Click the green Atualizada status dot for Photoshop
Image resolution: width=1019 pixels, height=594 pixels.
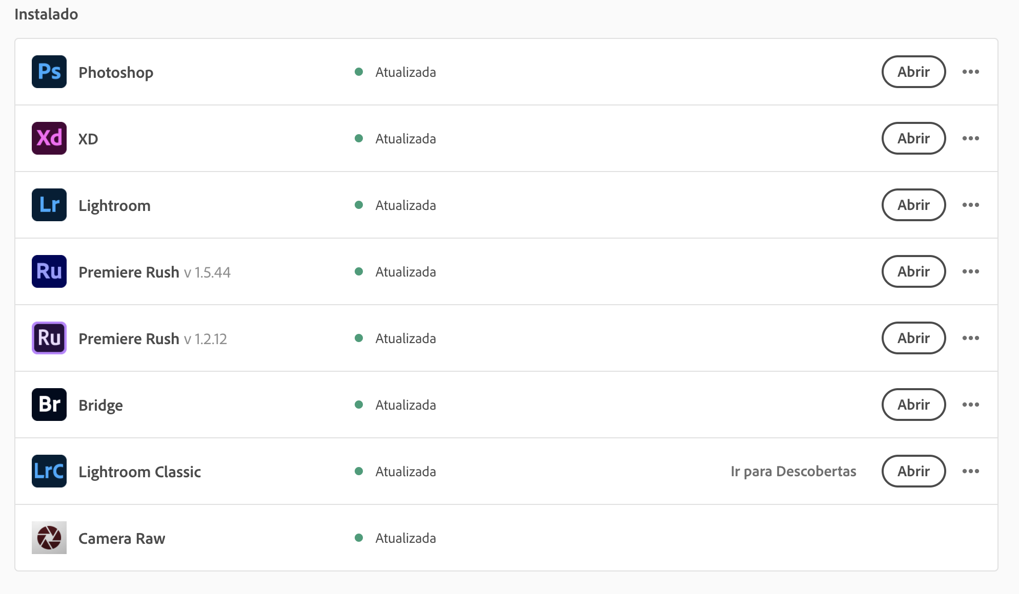[x=359, y=72]
